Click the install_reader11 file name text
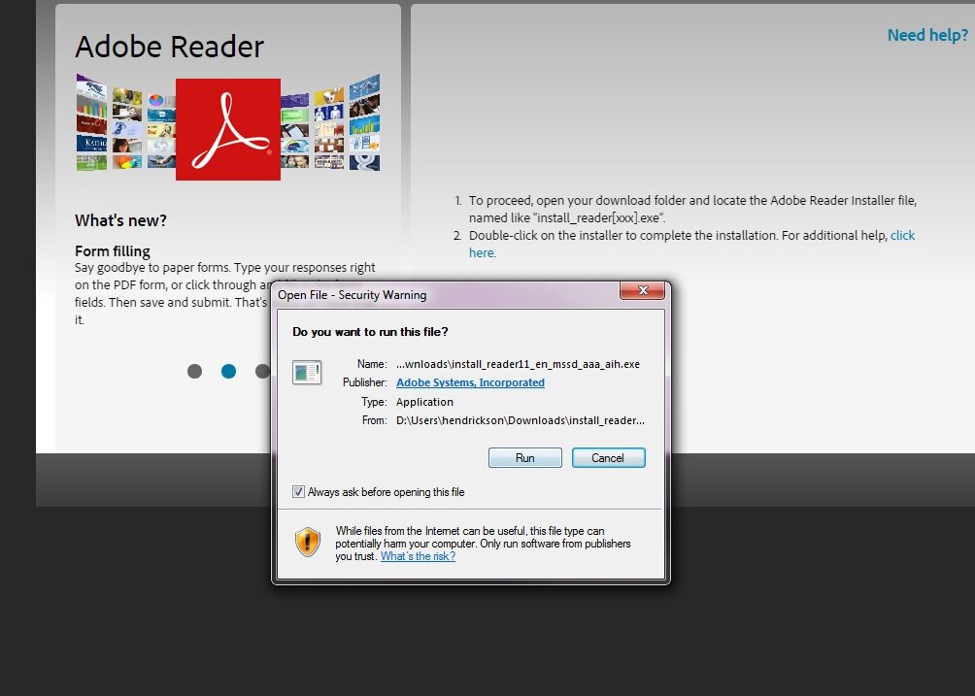975x696 pixels. click(x=518, y=364)
